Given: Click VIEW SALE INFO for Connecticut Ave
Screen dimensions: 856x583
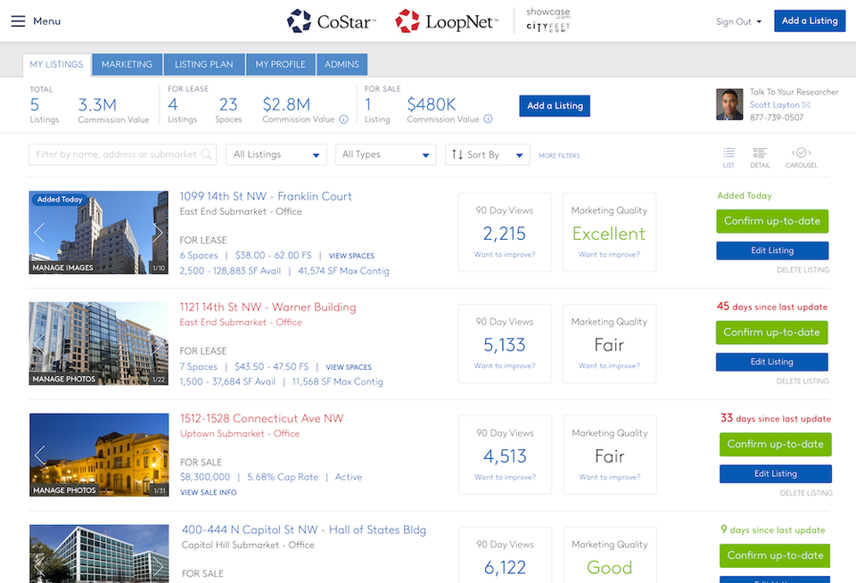Looking at the screenshot, I should pos(209,492).
